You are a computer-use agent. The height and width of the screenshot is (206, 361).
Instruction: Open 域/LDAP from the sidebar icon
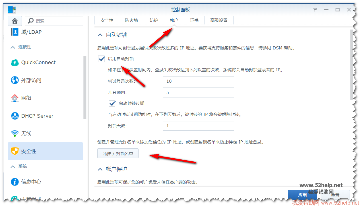click(15, 32)
